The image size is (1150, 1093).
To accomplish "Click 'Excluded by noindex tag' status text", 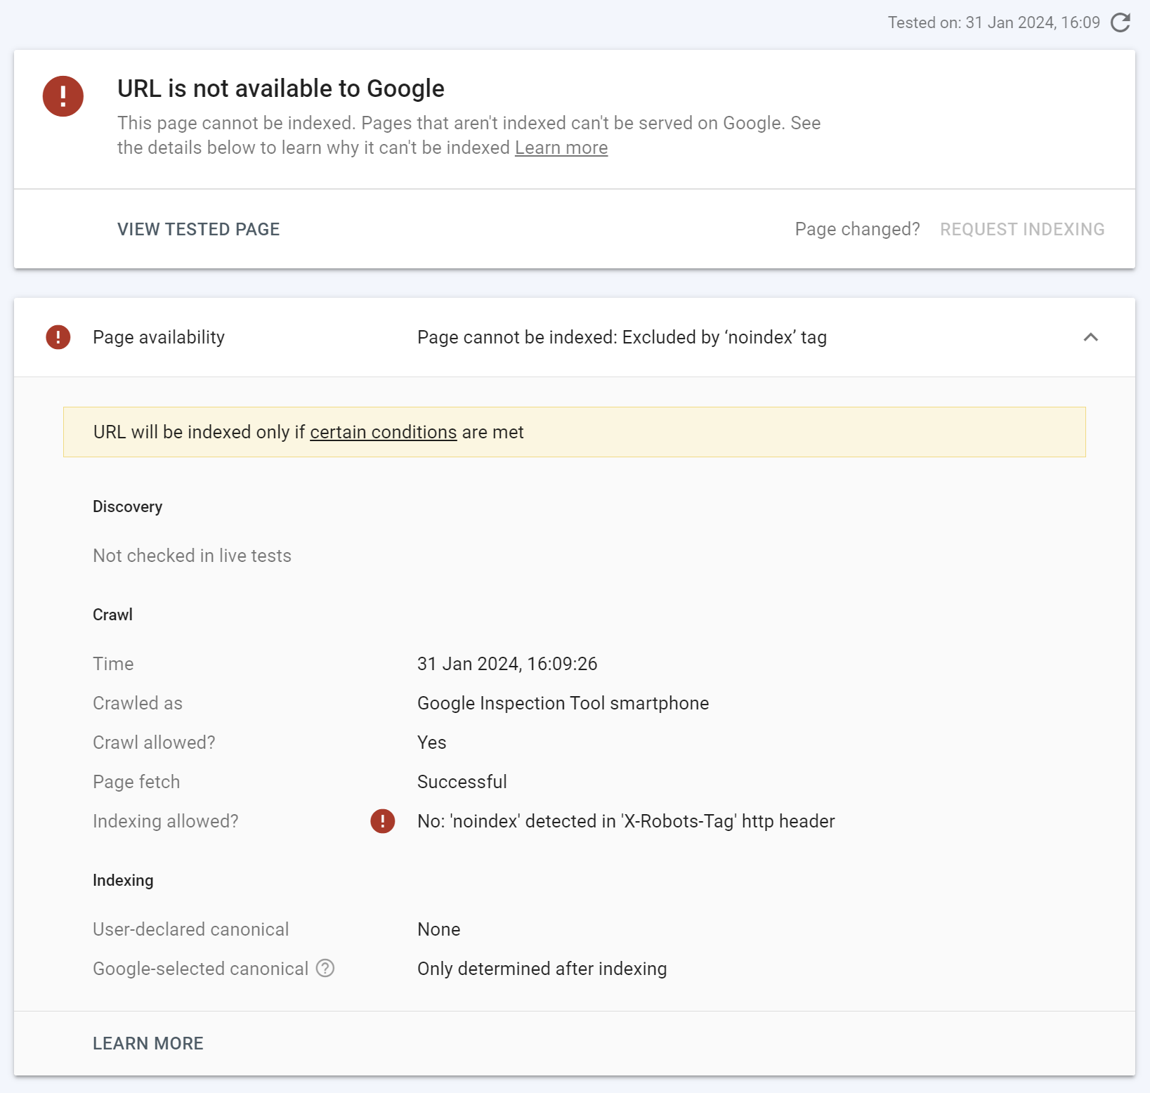I will [x=621, y=337].
